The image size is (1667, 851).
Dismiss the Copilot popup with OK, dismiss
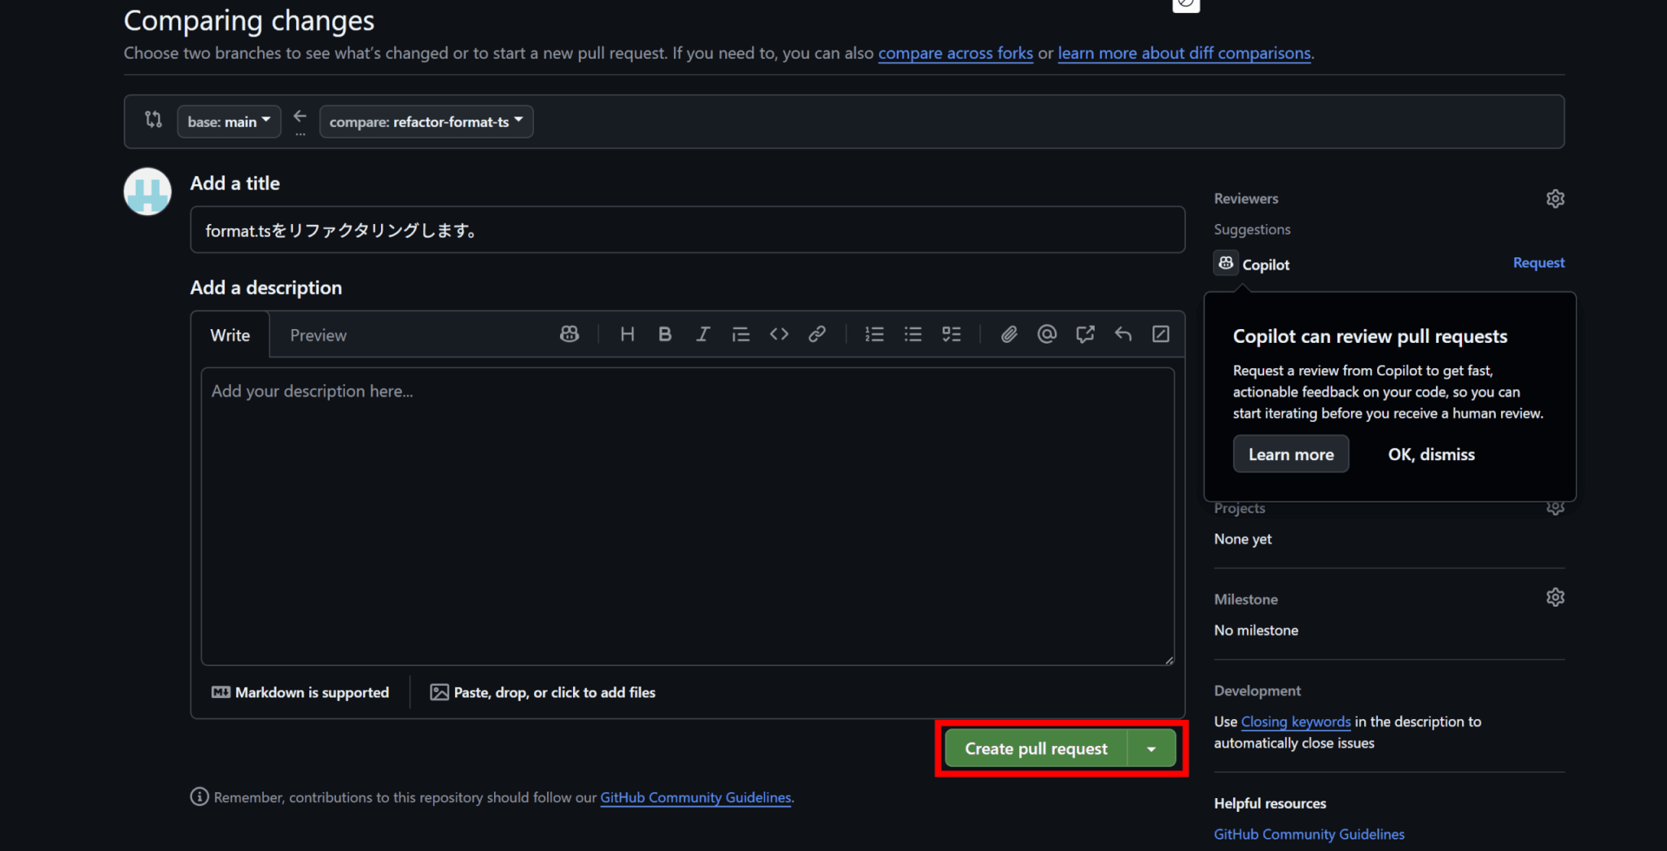pyautogui.click(x=1431, y=454)
